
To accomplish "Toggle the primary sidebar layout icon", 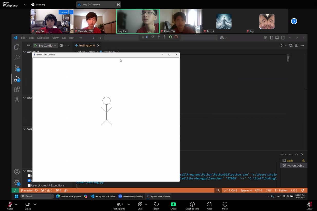I will coord(271,38).
